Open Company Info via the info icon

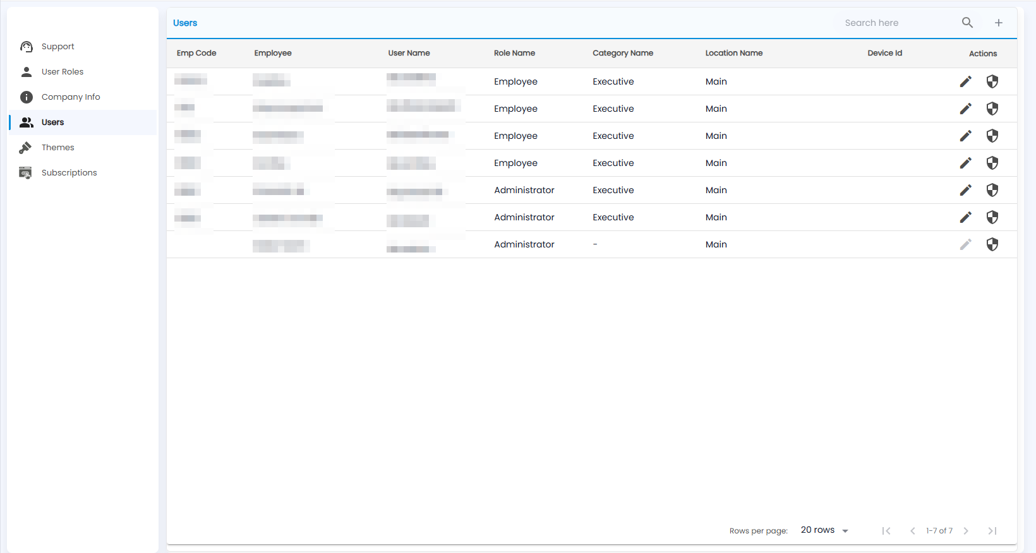click(27, 97)
